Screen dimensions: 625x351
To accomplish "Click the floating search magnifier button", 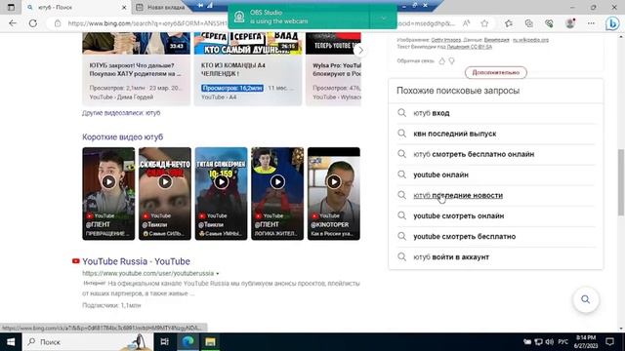I will pyautogui.click(x=586, y=299).
